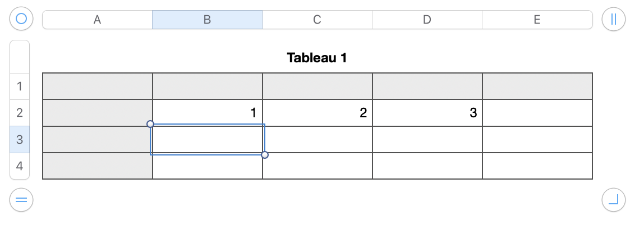Image resolution: width=644 pixels, height=229 pixels.
Task: Click the cell containing value 2
Action: point(318,113)
